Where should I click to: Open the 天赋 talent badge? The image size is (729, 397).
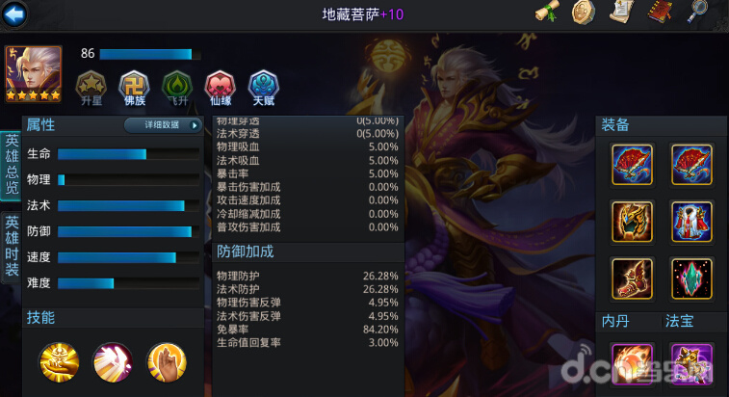[x=264, y=88]
